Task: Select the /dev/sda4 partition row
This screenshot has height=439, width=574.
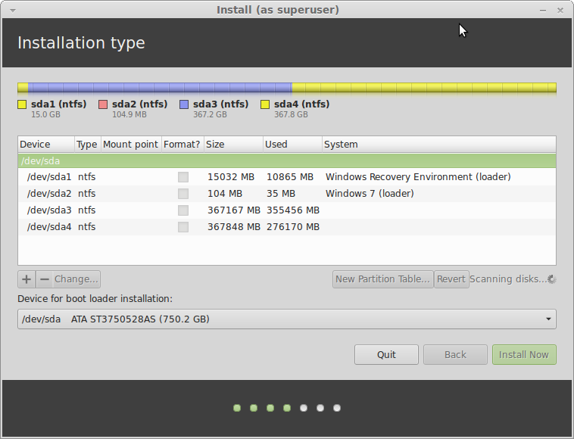Action: 287,227
